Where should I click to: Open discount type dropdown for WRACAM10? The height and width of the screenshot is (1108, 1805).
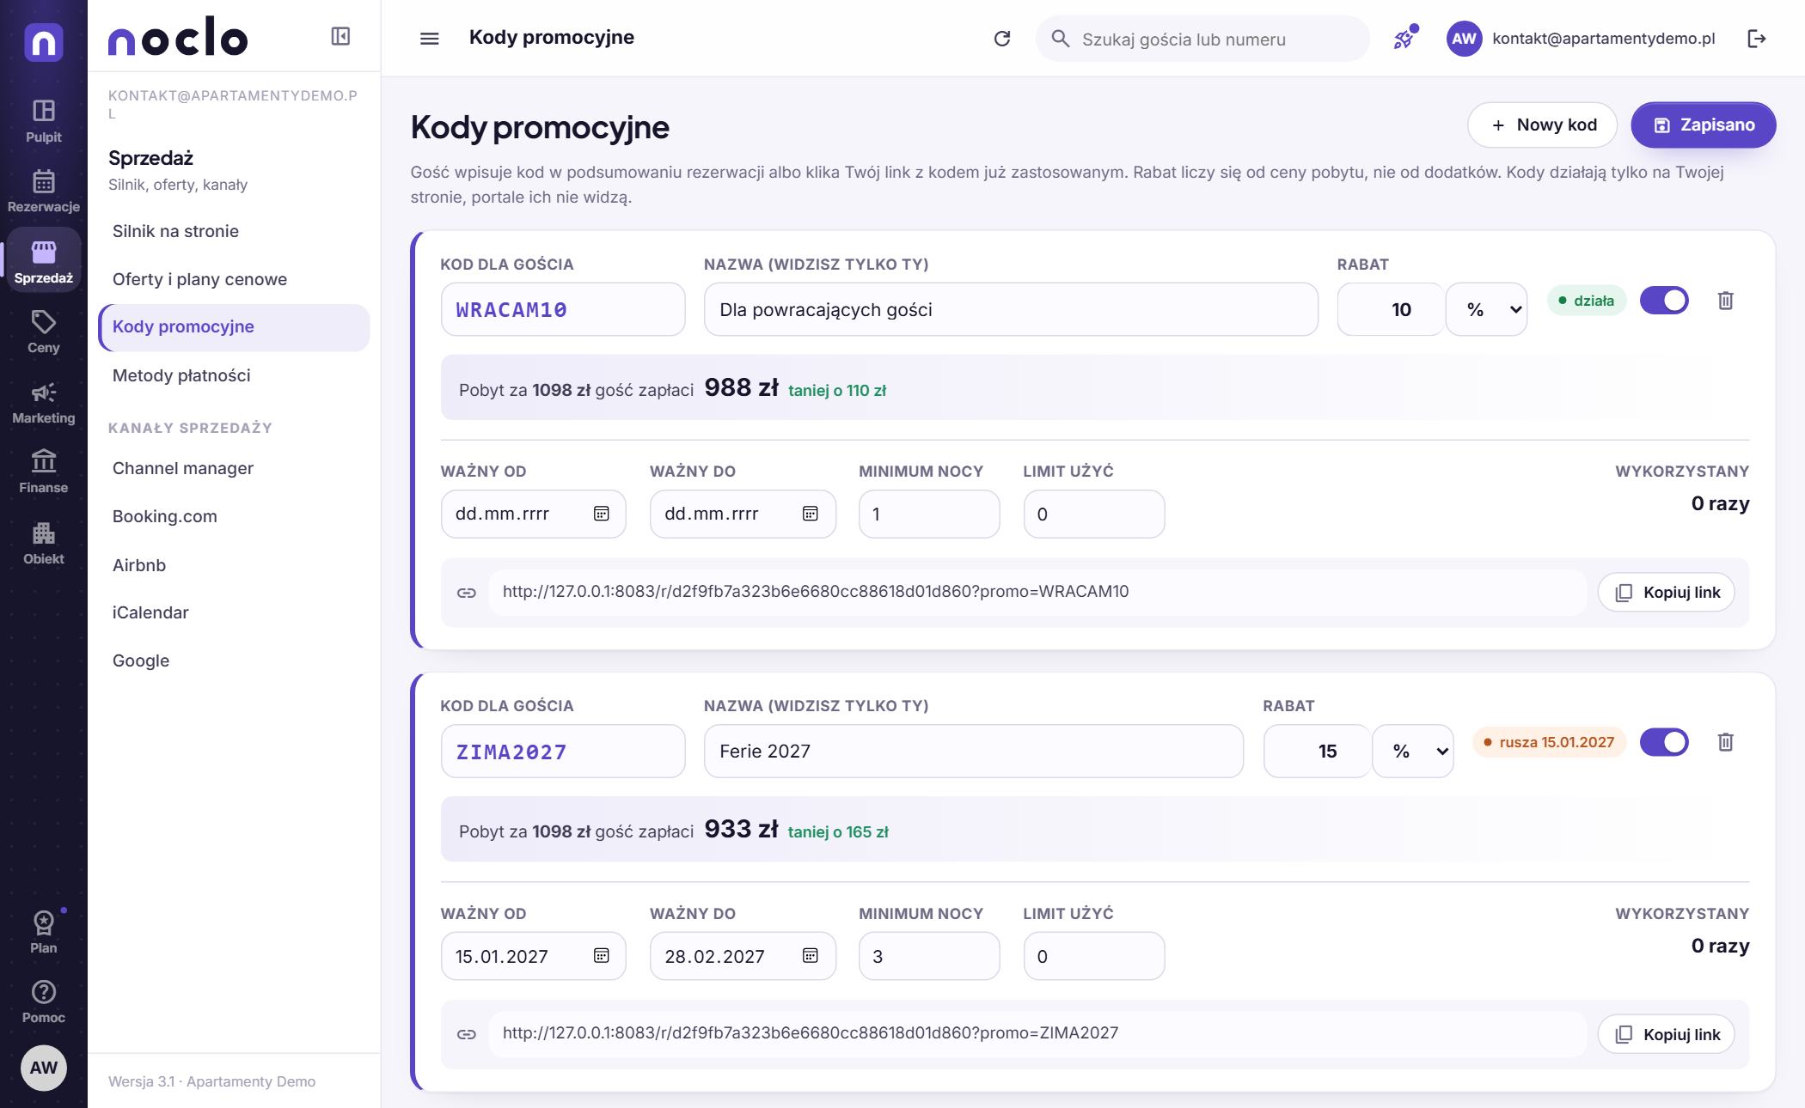click(1487, 309)
